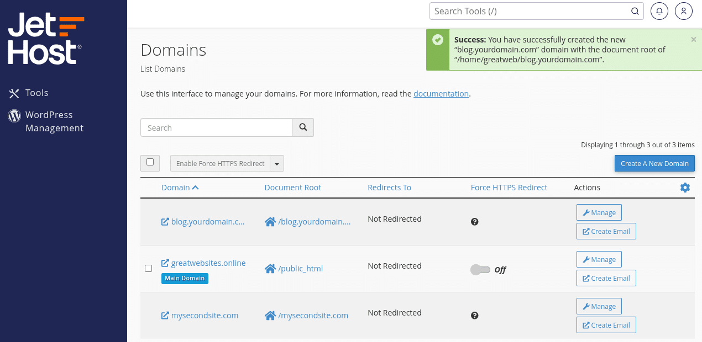The width and height of the screenshot is (702, 342).
Task: Open greatwebsites.online domain link
Action: [203, 263]
